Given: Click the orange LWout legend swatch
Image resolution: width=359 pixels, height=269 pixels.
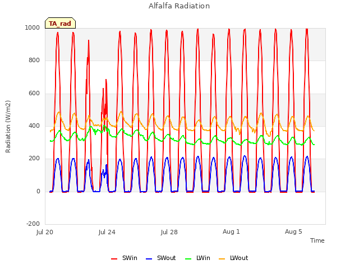Looking at the screenshot, I should [222, 259].
